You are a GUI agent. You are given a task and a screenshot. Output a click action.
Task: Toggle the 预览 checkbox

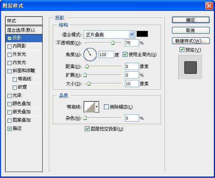point(182,50)
